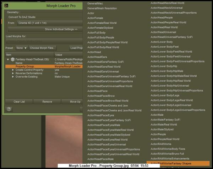213x169 pixels.
Task: Choose General/Misc menu entry
Action: [x=95, y=4]
